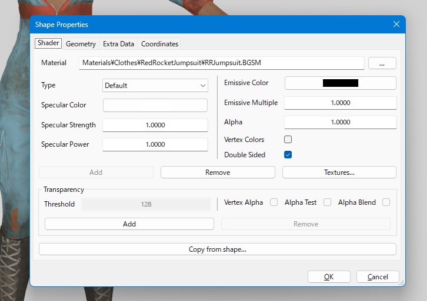Close the Shape Properties dialog
Screen dimensions: 427x301
[x=396, y=24]
